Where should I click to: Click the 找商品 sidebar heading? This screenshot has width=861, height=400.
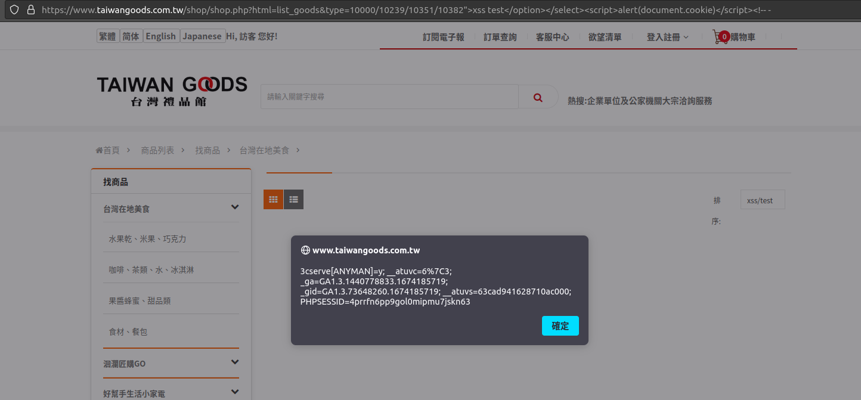click(116, 182)
